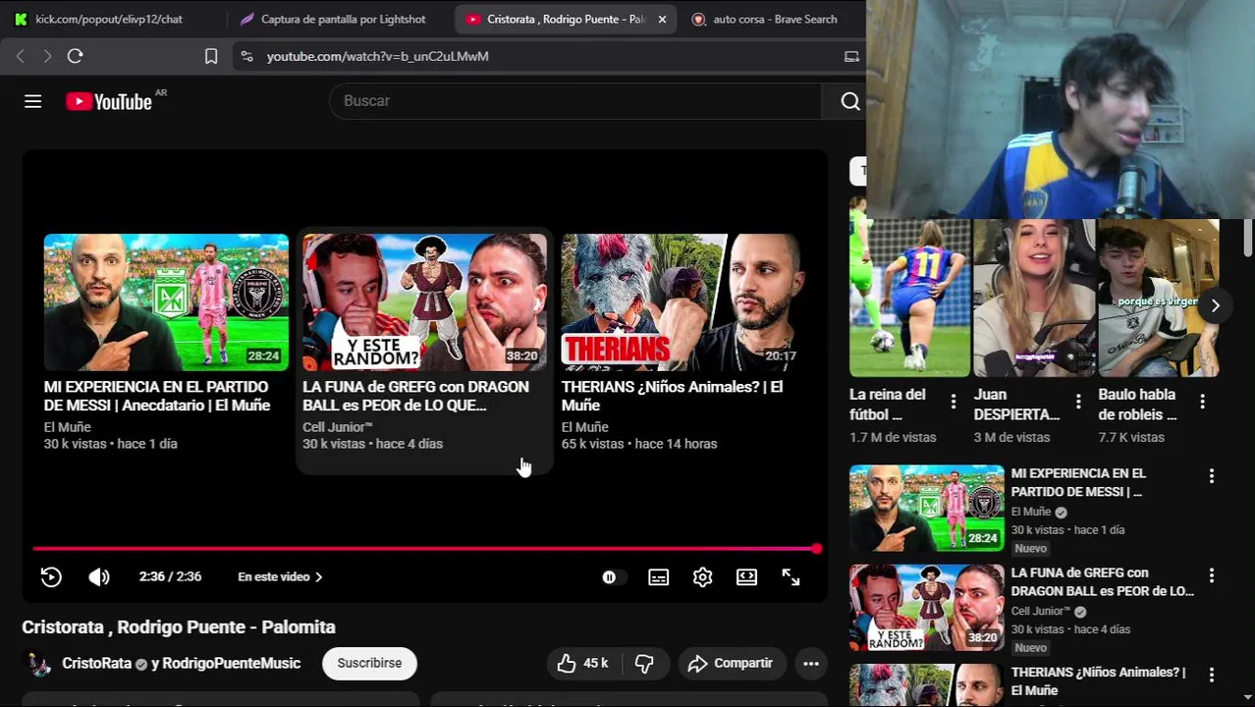Open the CristoRata channel avatar

(39, 664)
